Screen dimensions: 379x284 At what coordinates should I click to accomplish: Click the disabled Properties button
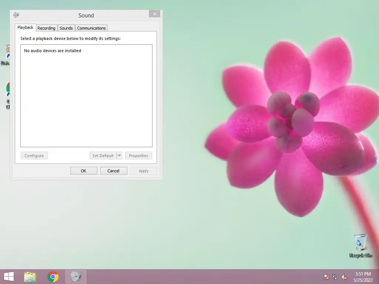tap(138, 156)
